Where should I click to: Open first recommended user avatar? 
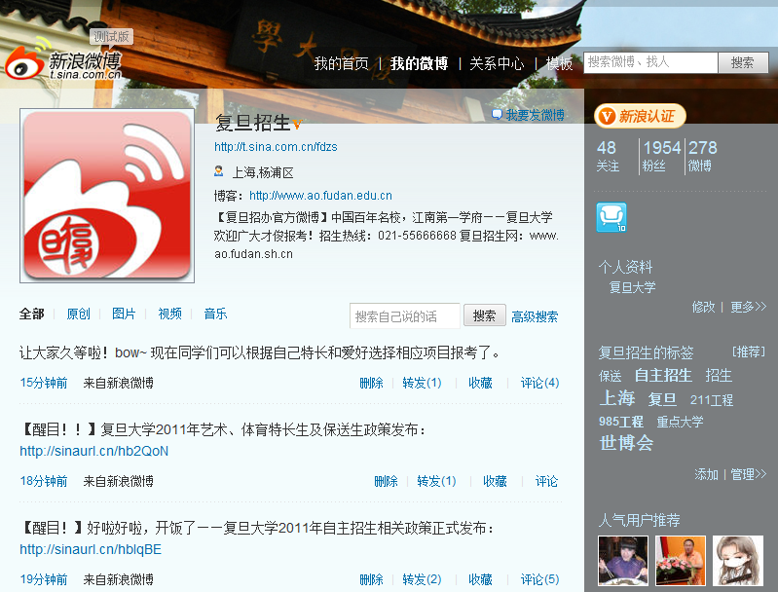(x=622, y=560)
